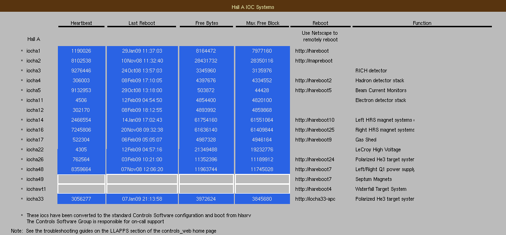The image size is (506, 235).
Task: Select the iochawt1 row label
Action: 35,189
